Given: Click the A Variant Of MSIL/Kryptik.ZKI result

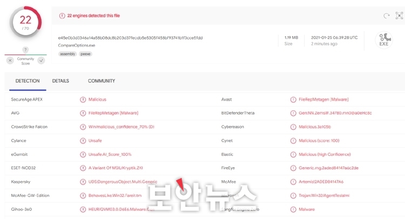Looking at the screenshot, I should 116,168.
